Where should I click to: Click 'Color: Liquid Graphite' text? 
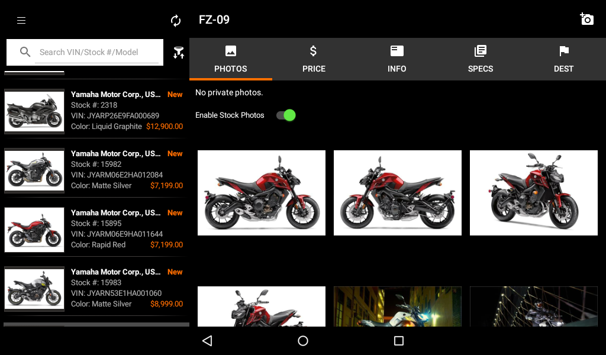click(107, 126)
